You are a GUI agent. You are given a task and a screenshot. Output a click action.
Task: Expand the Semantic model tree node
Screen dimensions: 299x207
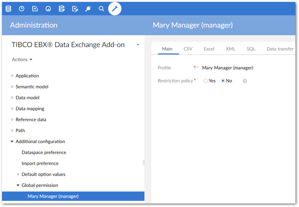(x=12, y=87)
